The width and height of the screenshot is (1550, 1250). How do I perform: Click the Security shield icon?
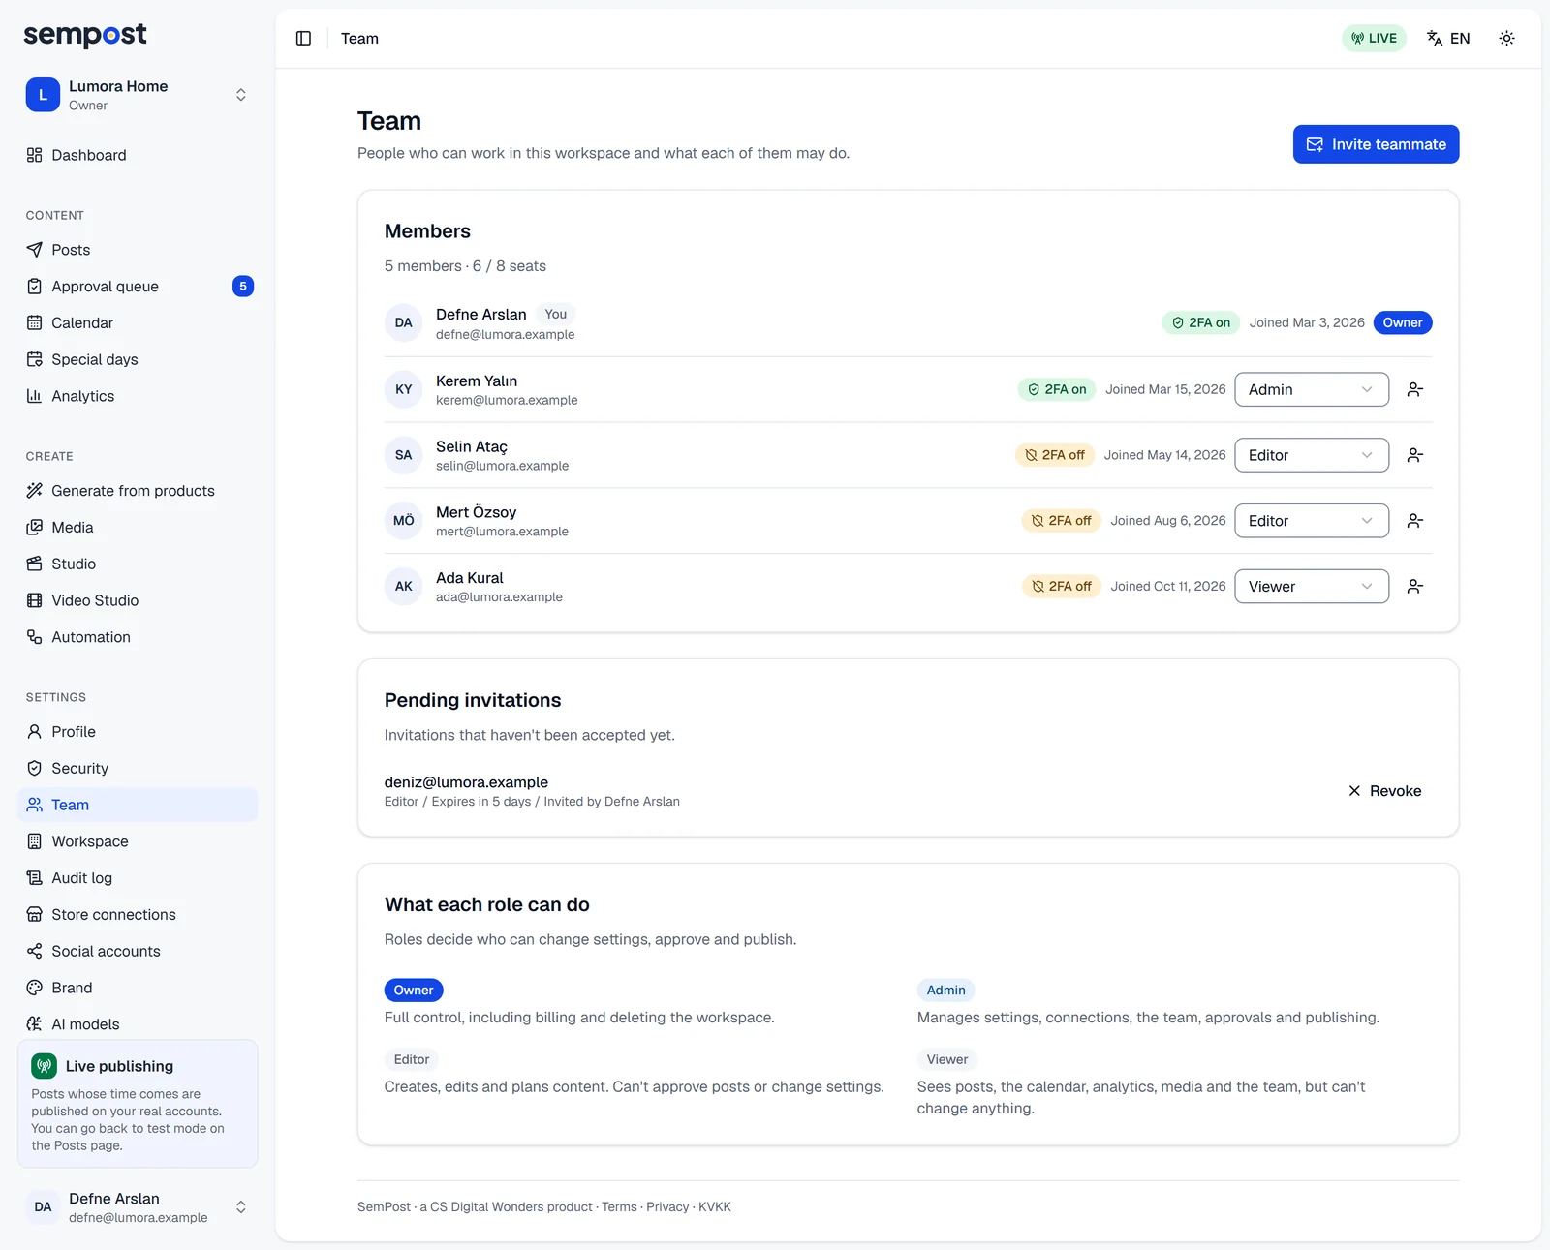point(35,769)
